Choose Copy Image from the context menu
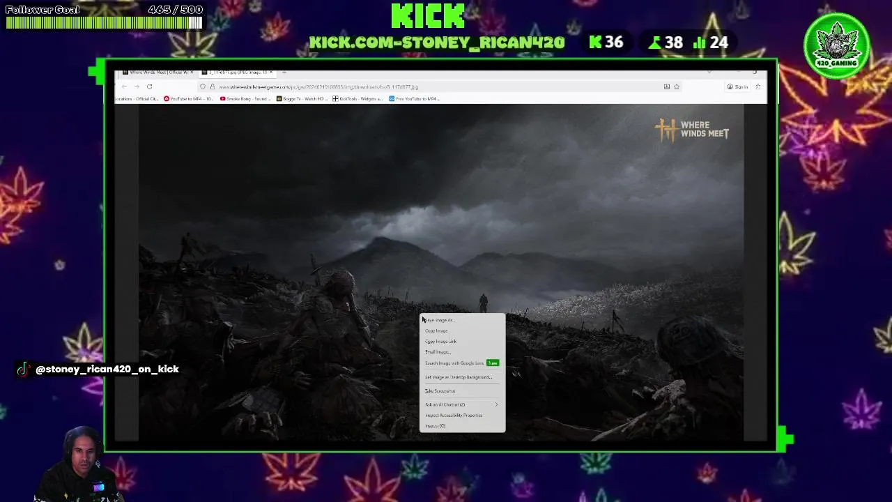 462,330
